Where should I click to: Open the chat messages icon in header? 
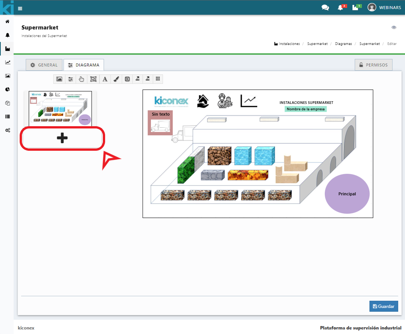[325, 8]
